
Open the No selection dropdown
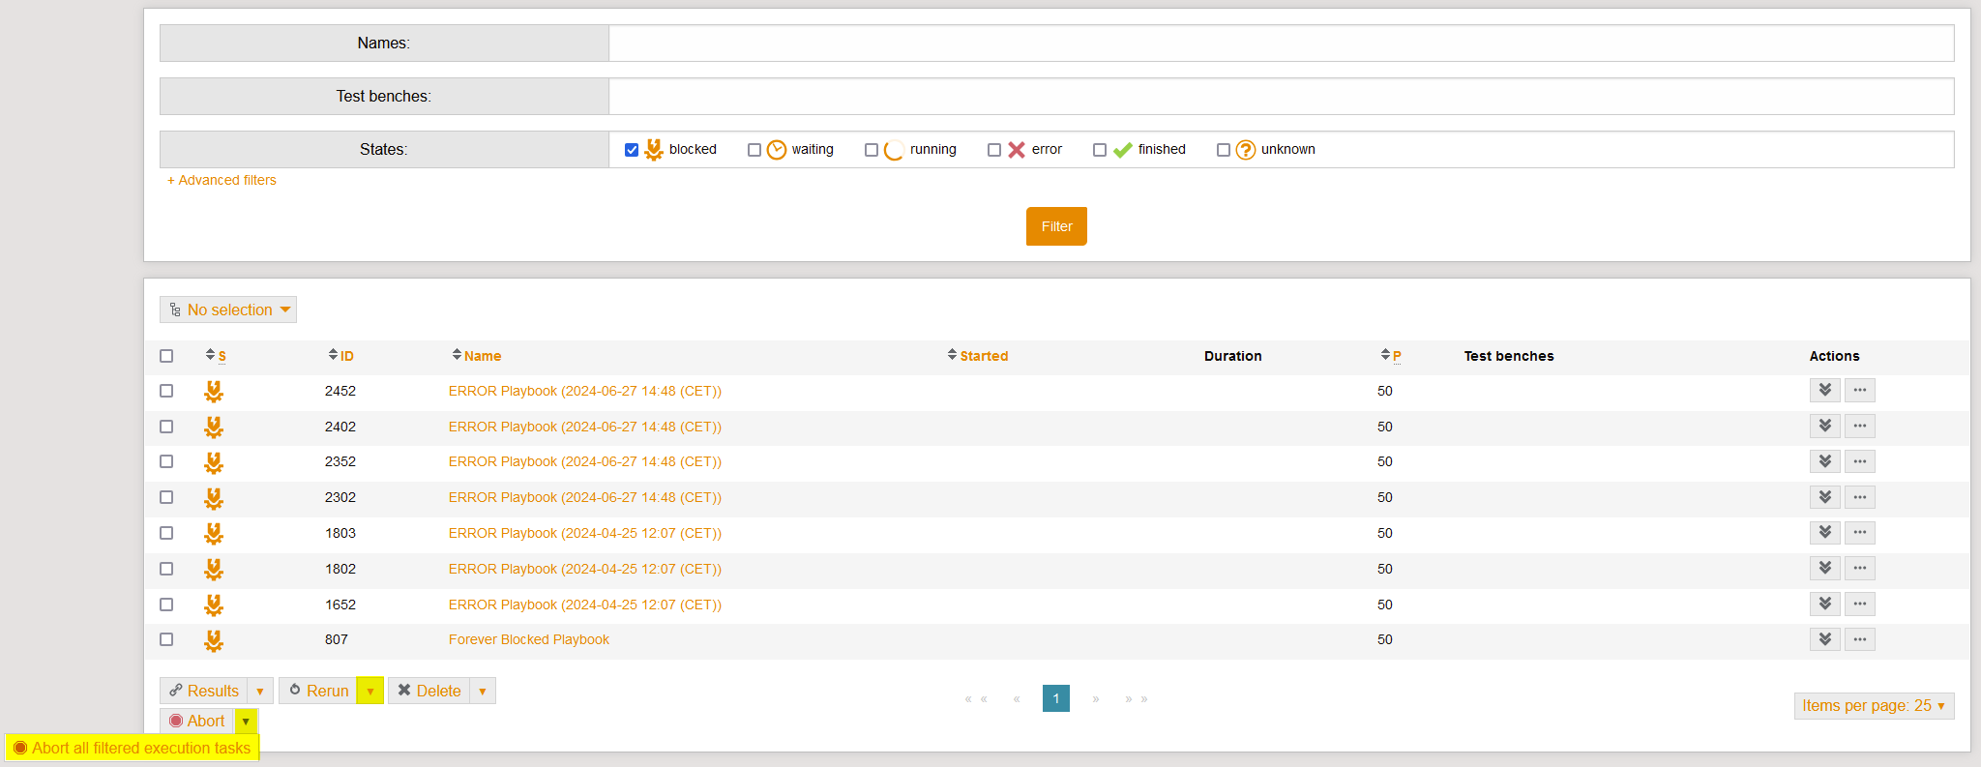tap(228, 310)
